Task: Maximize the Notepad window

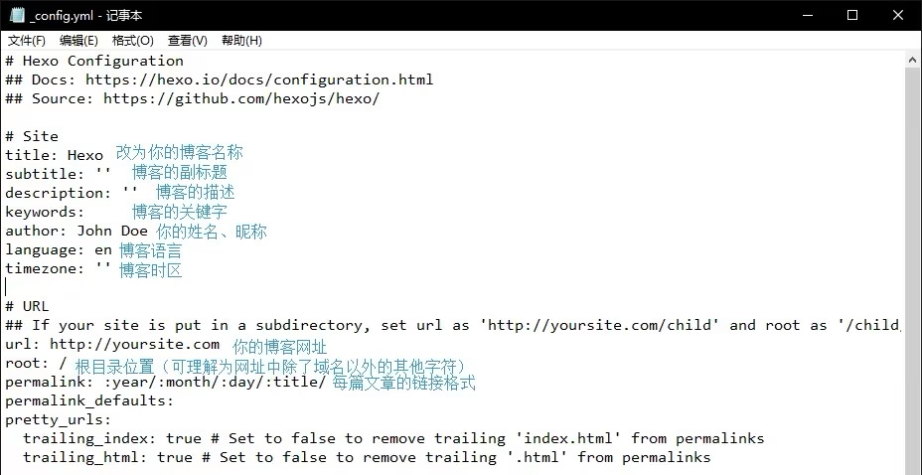Action: [x=852, y=15]
